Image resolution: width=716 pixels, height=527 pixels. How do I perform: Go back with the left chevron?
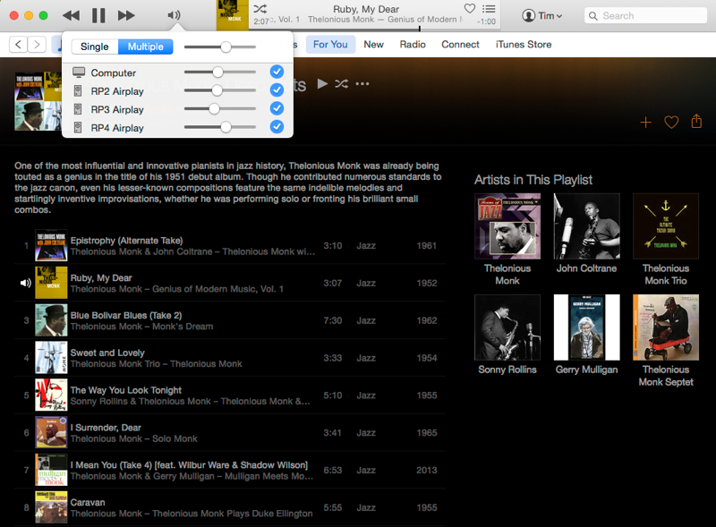18,45
